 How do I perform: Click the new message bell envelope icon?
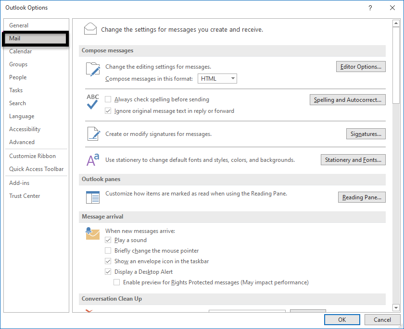tap(92, 233)
